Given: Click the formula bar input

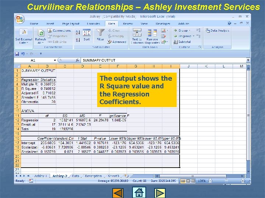Looking at the screenshot, I should coord(163,60).
